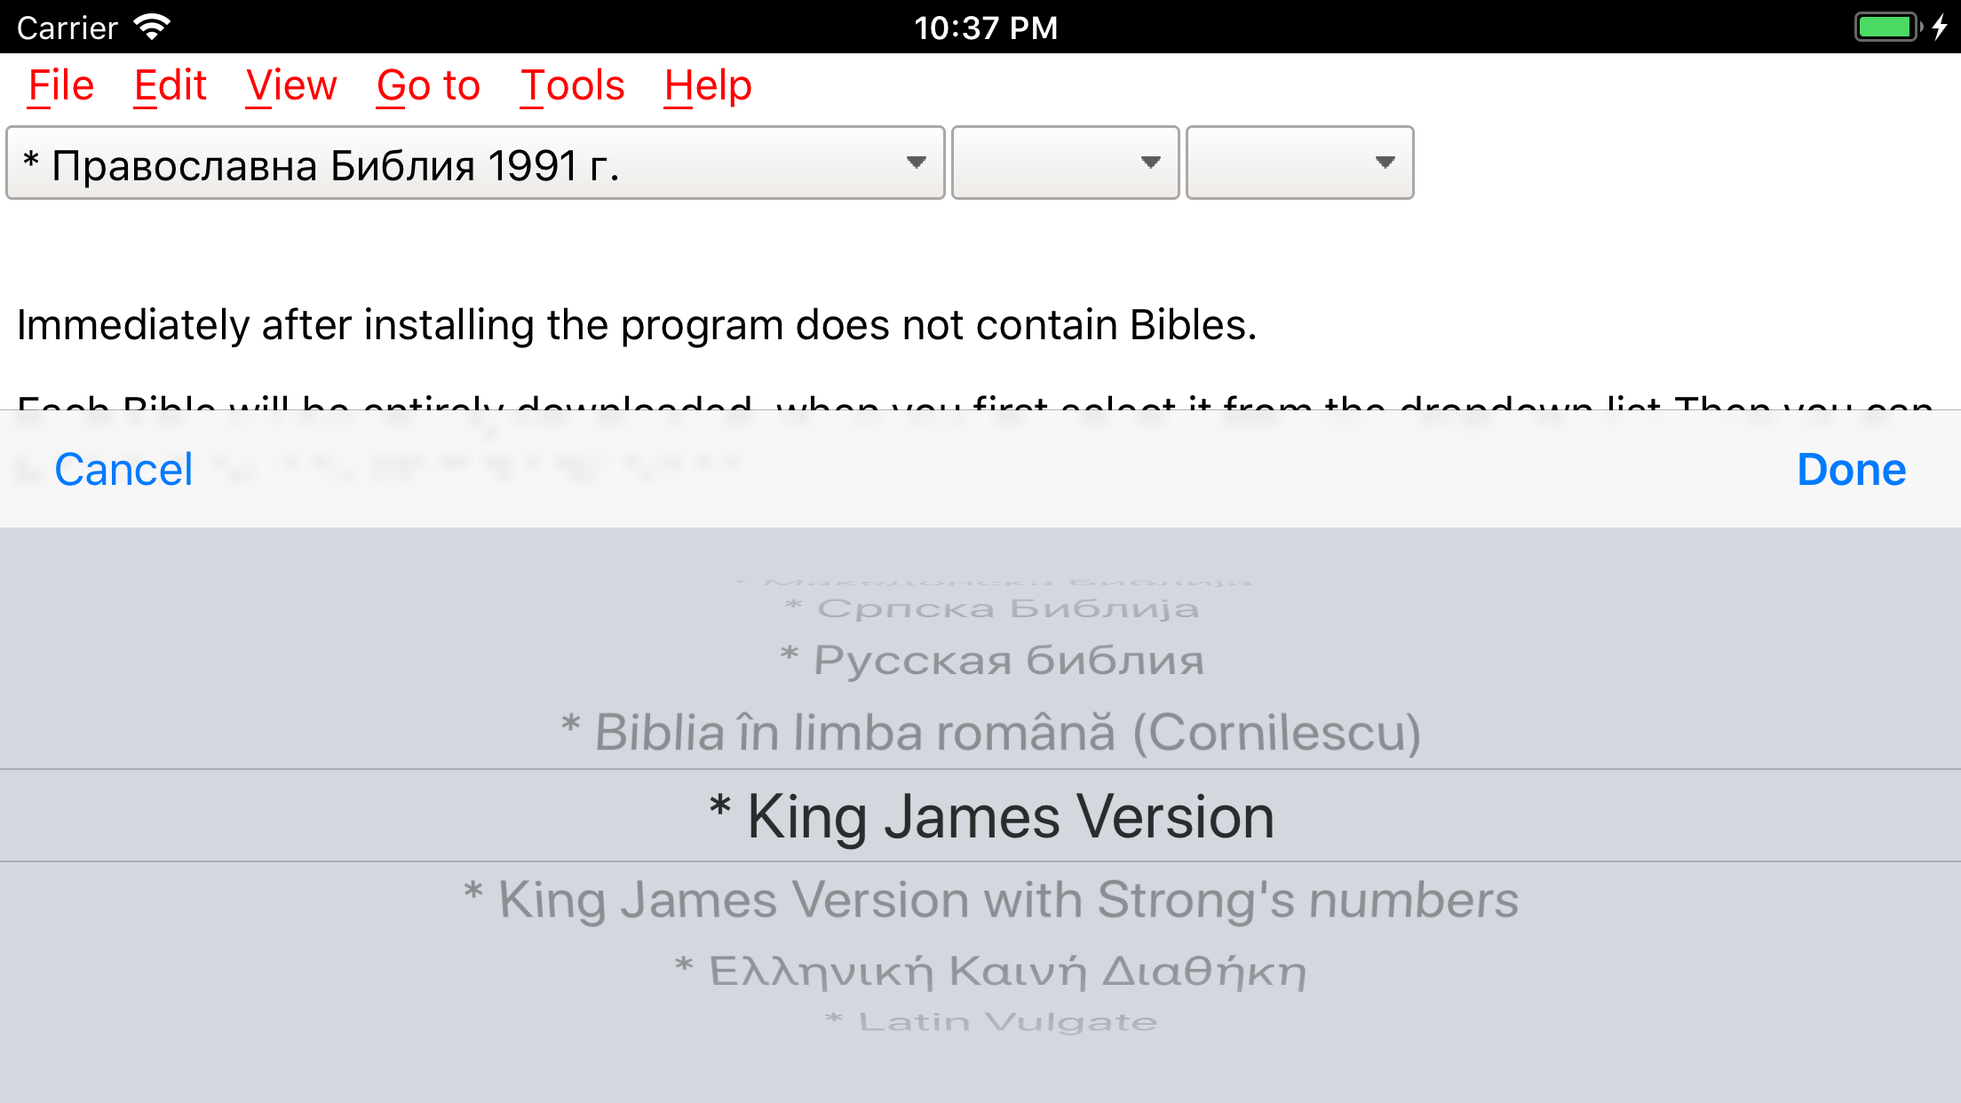Open the File menu

tap(60, 86)
